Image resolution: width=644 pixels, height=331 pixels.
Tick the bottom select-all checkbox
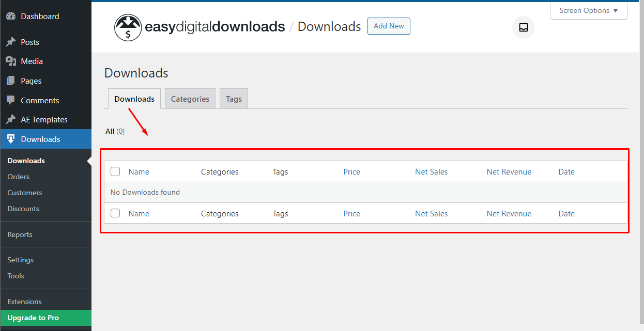[115, 213]
